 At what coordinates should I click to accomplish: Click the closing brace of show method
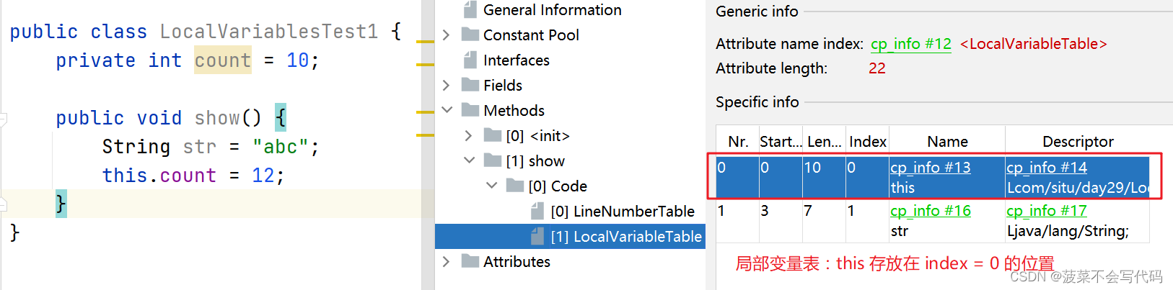[61, 204]
